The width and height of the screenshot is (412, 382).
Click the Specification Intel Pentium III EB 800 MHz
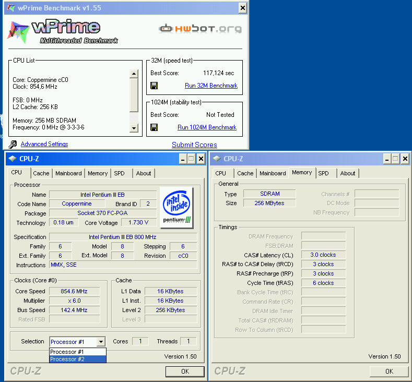coord(123,237)
